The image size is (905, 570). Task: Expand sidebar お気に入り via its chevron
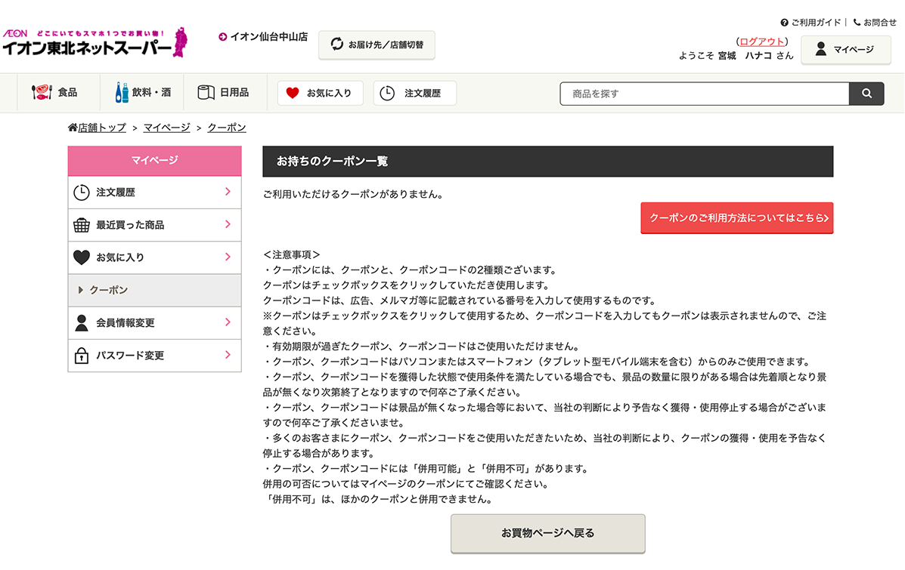(228, 257)
